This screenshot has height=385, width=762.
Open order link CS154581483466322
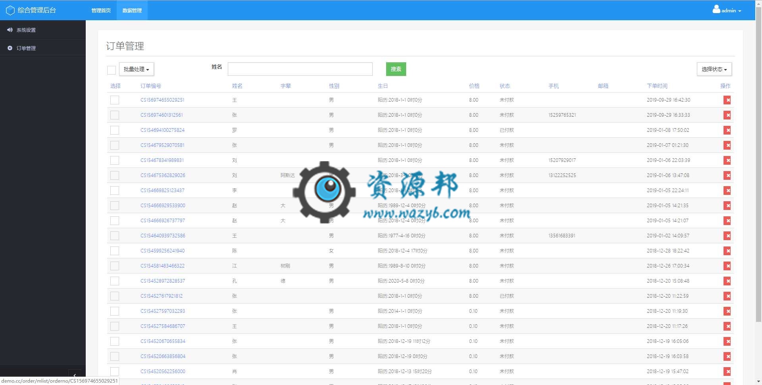click(x=162, y=266)
